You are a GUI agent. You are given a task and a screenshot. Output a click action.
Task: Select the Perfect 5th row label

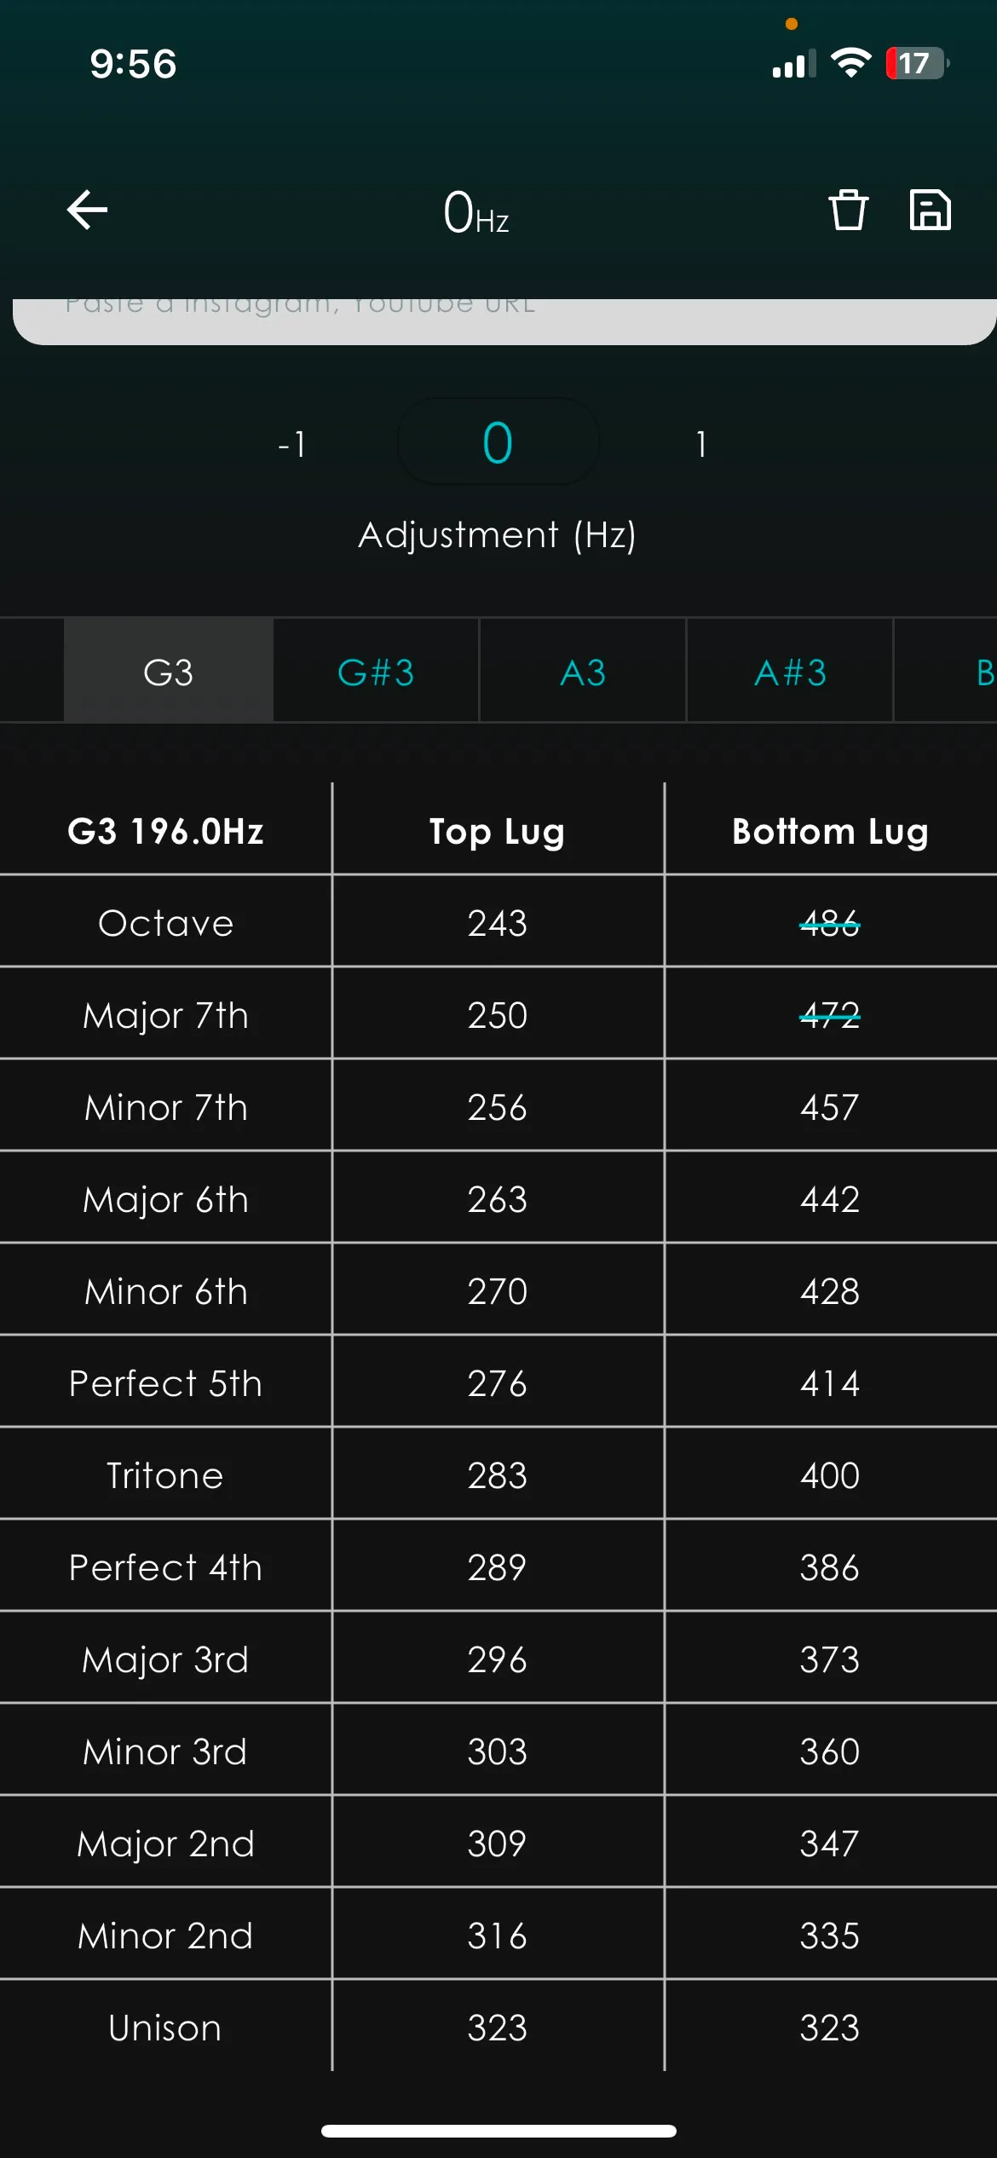click(x=165, y=1383)
